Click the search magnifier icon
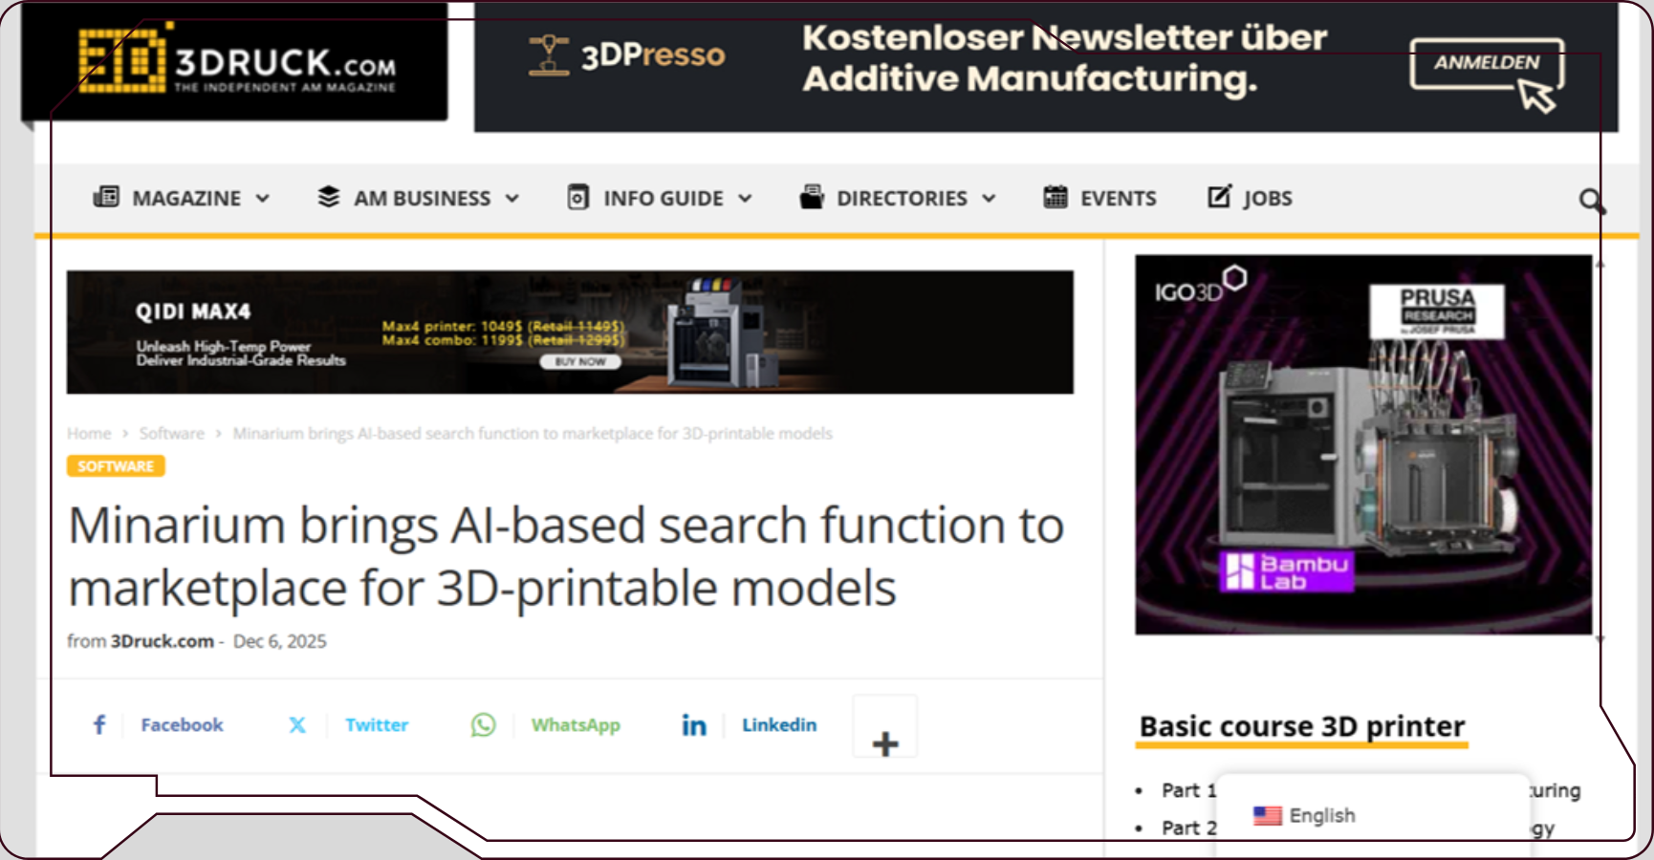This screenshot has width=1654, height=860. [x=1591, y=201]
